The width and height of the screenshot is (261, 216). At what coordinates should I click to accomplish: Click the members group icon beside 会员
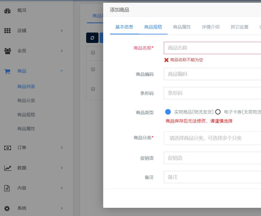[x=7, y=51]
